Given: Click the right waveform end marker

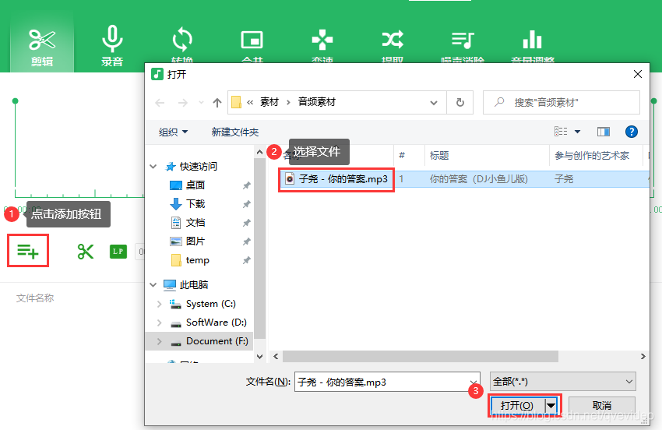Looking at the screenshot, I should tap(654, 101).
